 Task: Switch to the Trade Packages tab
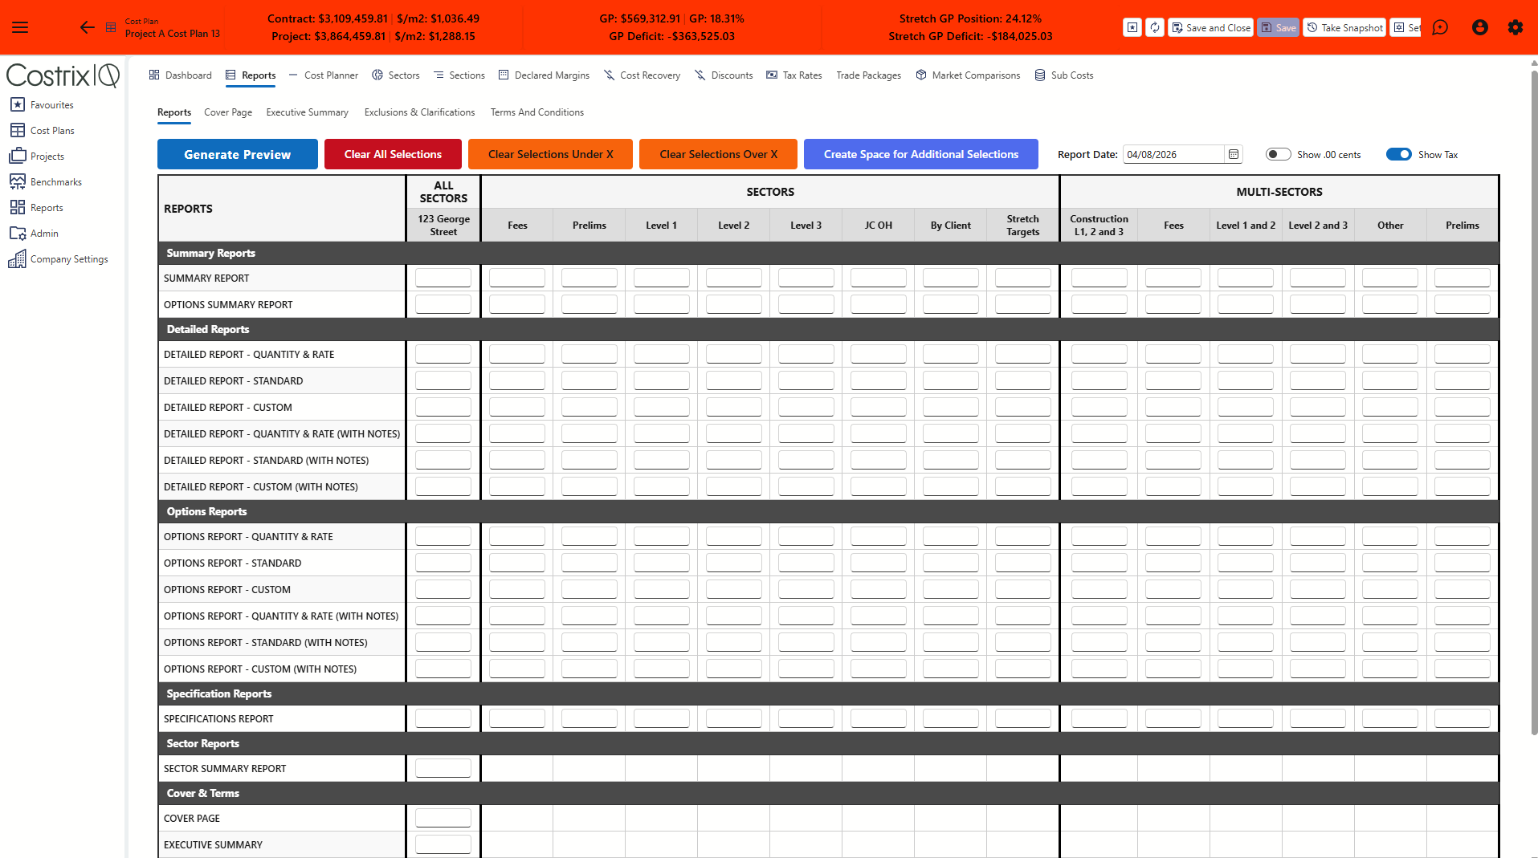[868, 75]
